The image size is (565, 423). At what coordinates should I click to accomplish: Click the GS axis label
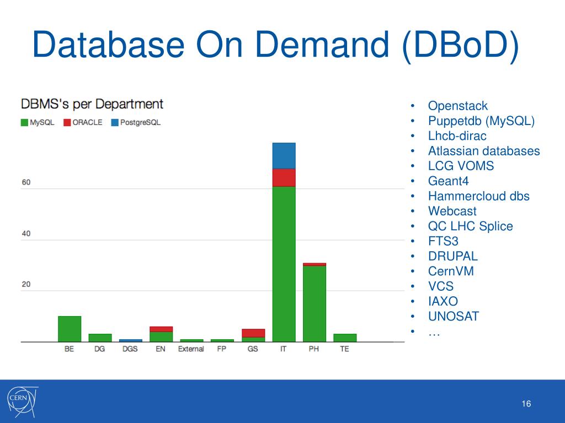click(x=253, y=349)
